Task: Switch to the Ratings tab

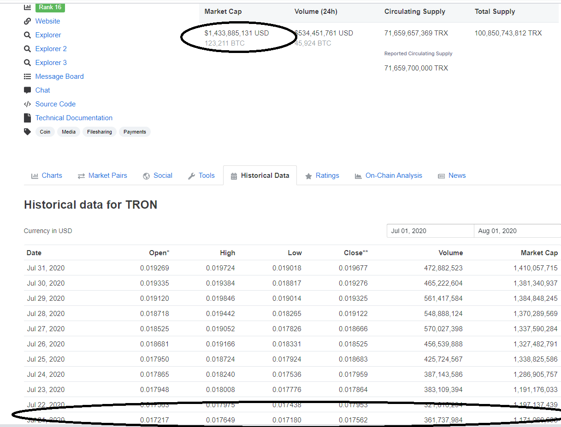Action: 322,175
